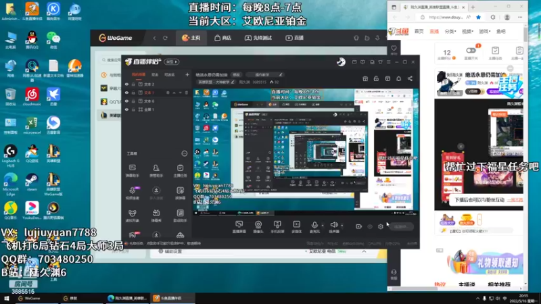This screenshot has width=541, height=304.
Task: Click the Edge address bar URL
Action: (446, 17)
